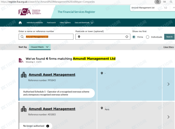Open details arrow for firm 401883

click(168, 117)
